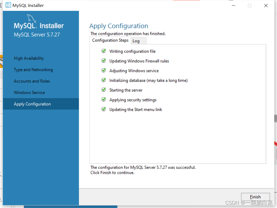Click the checkmark beside Updating the Start menu link

click(104, 109)
